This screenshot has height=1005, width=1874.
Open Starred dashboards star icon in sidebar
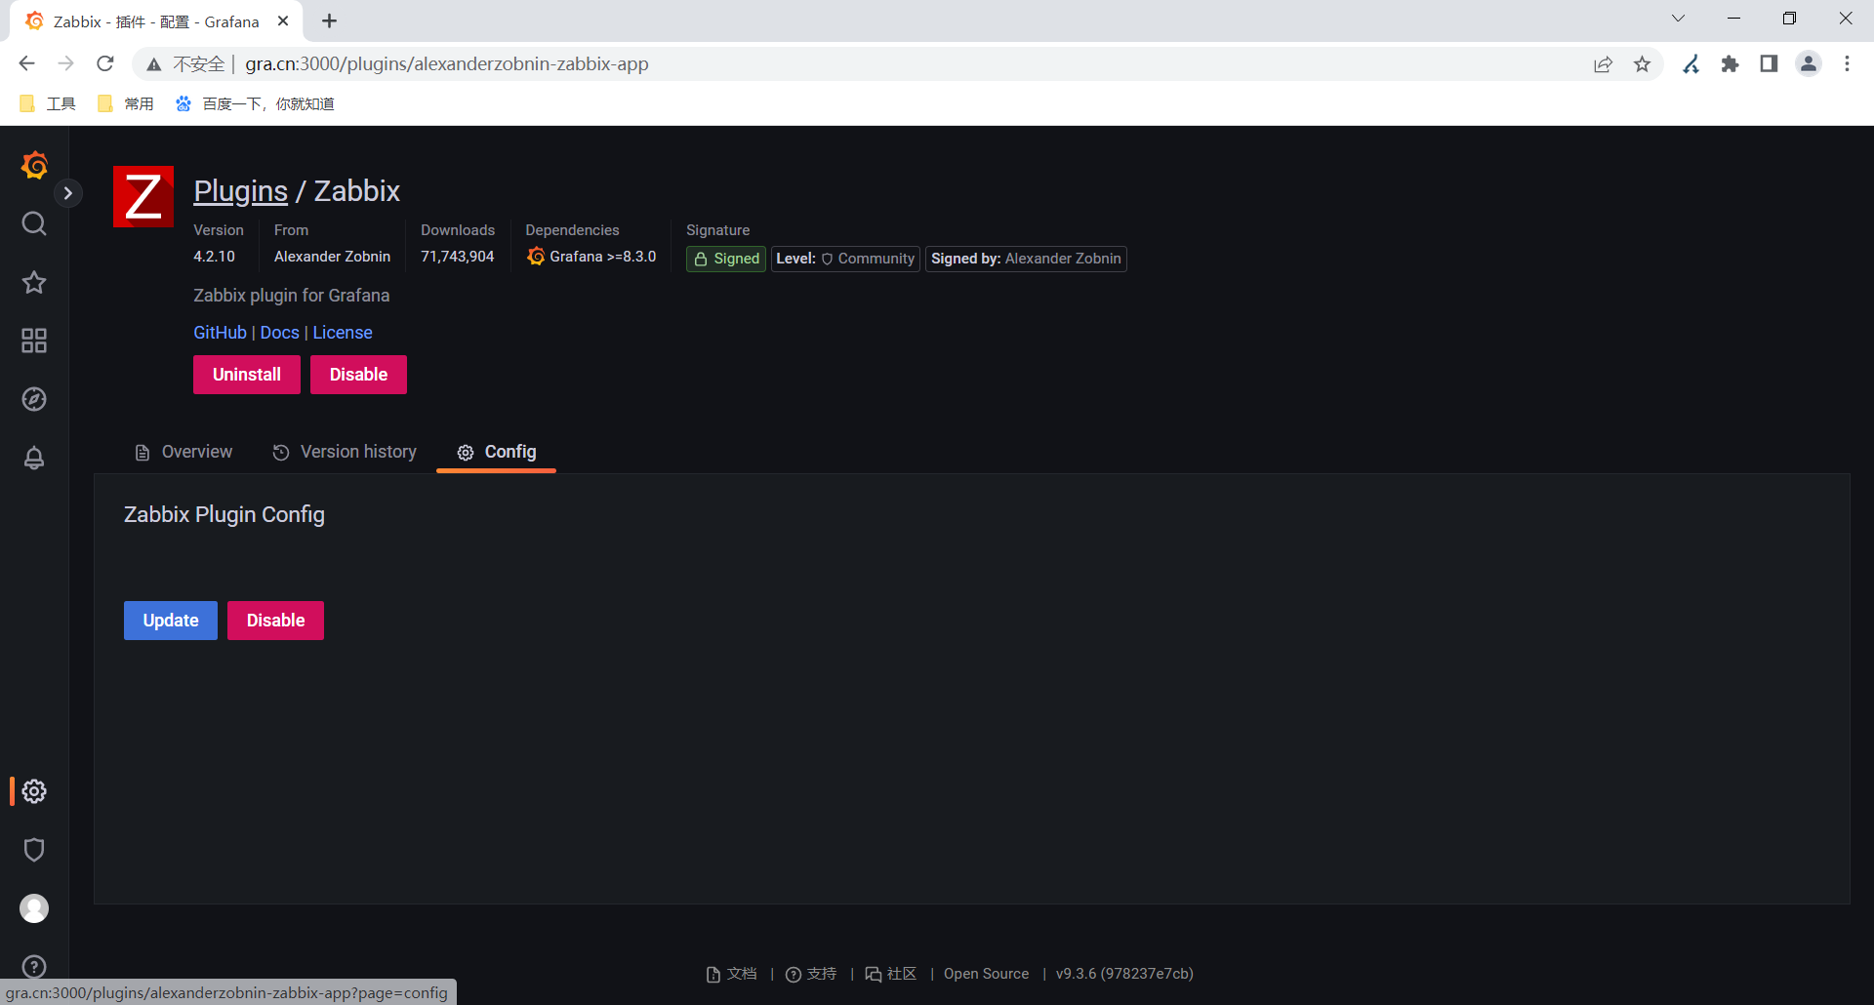pos(34,282)
